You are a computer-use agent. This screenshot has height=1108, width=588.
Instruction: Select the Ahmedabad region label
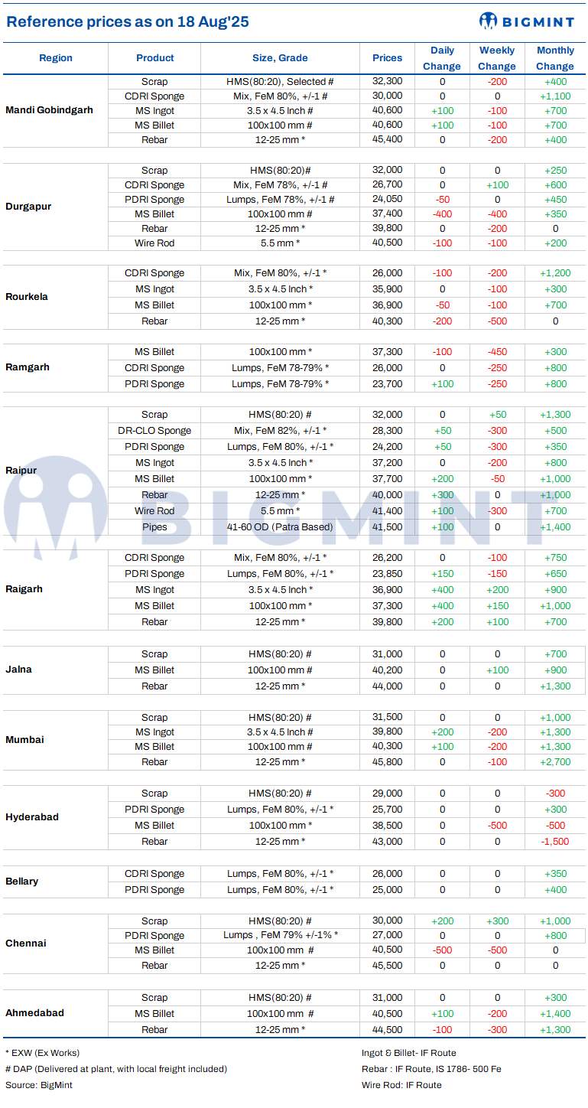point(34,1013)
